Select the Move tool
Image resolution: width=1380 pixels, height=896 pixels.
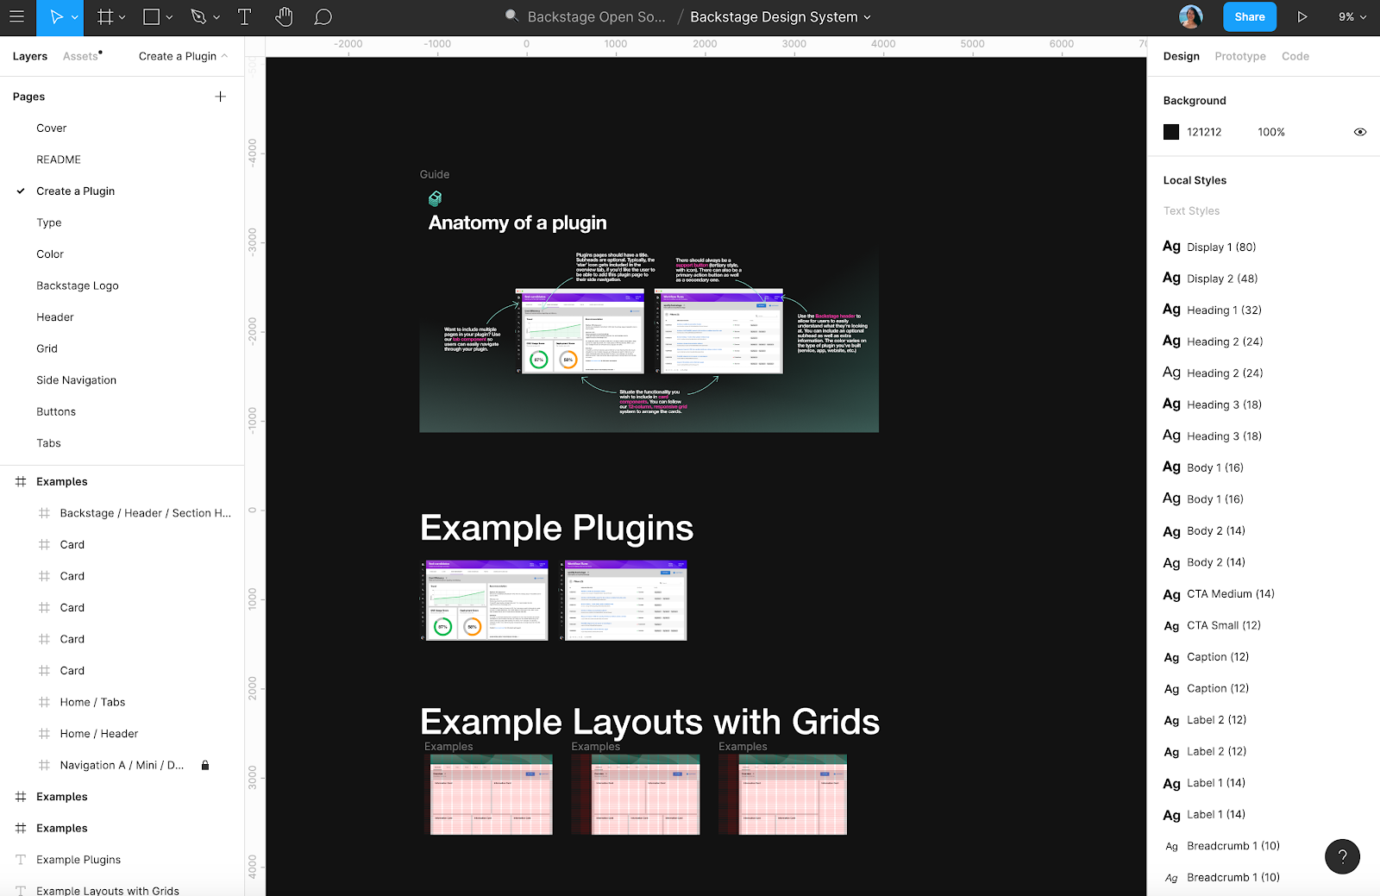pos(56,17)
